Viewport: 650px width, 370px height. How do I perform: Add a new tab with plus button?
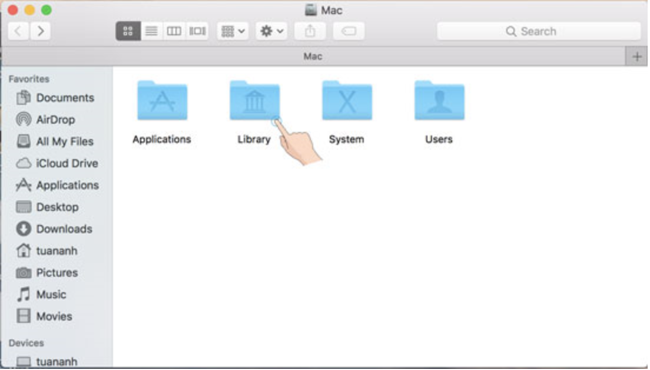636,57
